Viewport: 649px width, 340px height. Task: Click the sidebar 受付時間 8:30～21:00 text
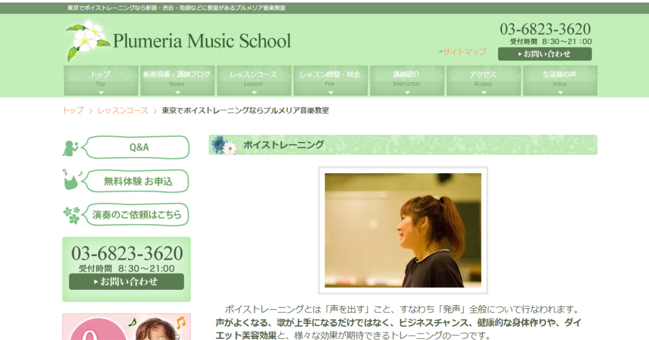click(127, 268)
